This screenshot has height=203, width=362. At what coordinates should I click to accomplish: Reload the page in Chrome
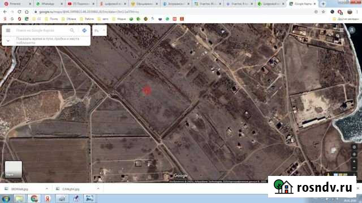[19, 12]
